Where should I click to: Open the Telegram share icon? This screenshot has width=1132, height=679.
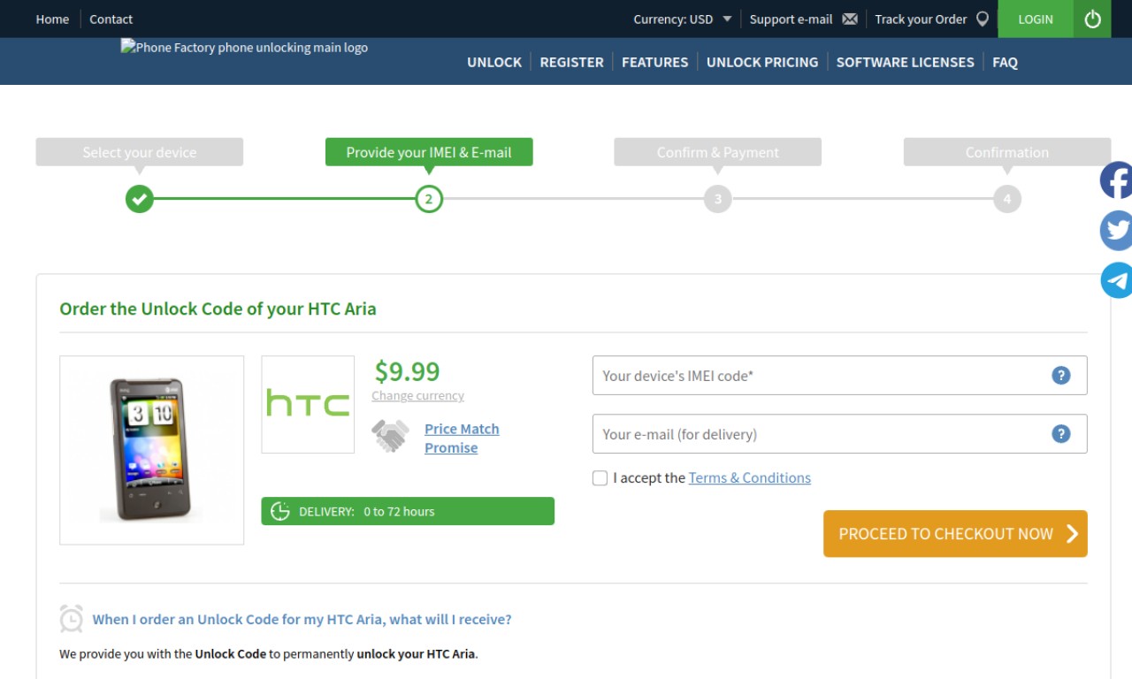pos(1116,280)
